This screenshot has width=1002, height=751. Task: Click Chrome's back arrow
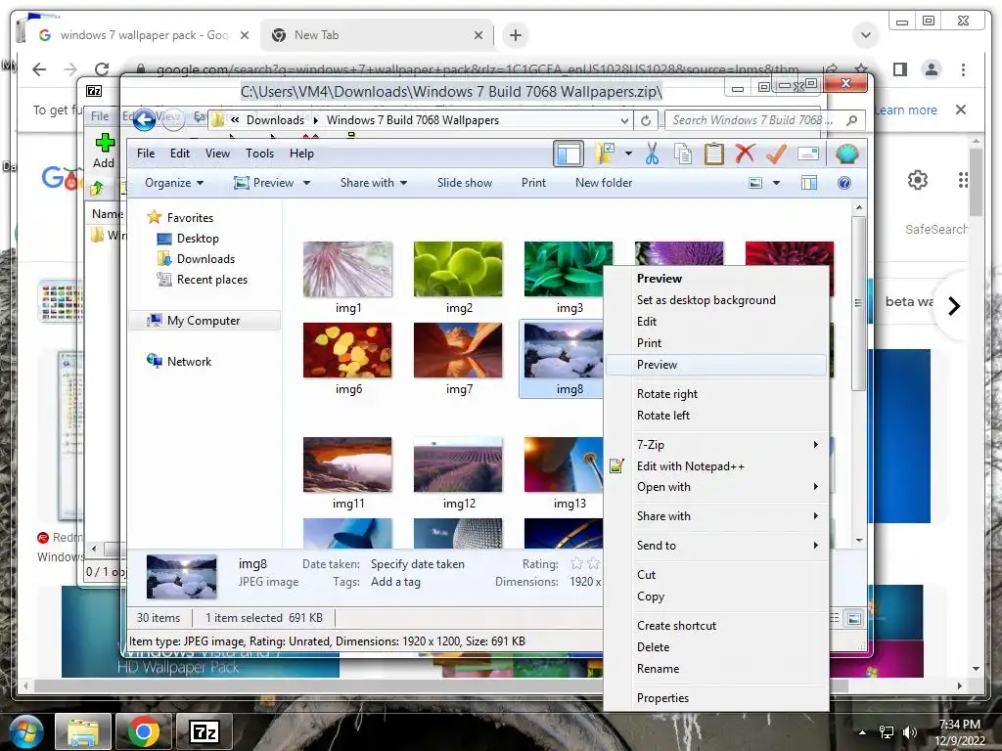coord(39,69)
